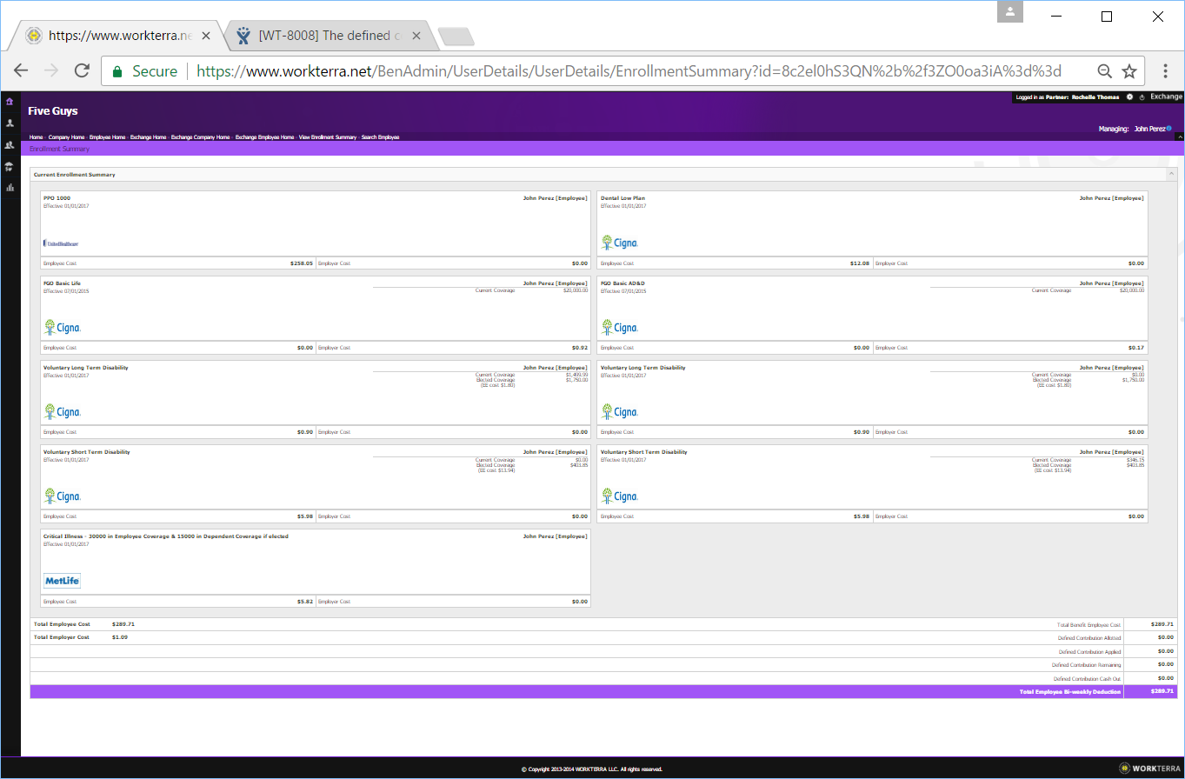The width and height of the screenshot is (1185, 779).
Task: Click the Defined Contribution Cash Out label
Action: point(1087,678)
